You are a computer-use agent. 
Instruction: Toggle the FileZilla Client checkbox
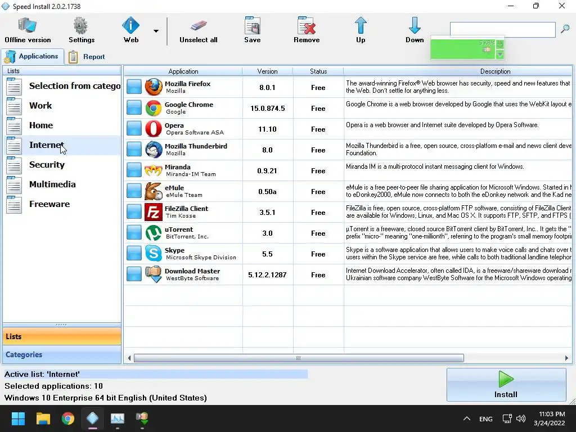pos(134,212)
